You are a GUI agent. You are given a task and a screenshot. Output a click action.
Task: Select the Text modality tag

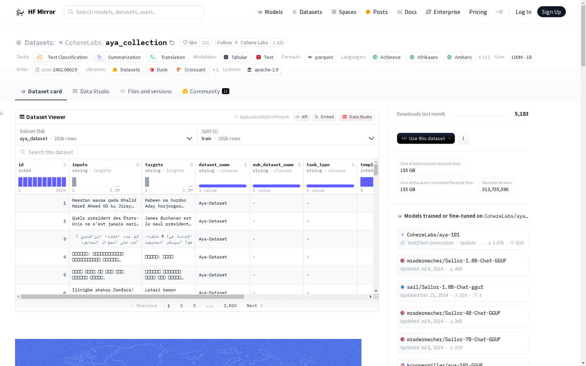coord(264,57)
